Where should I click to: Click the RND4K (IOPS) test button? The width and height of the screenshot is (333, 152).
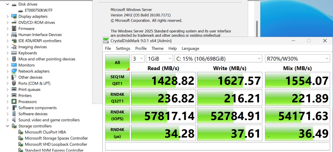coord(117,115)
